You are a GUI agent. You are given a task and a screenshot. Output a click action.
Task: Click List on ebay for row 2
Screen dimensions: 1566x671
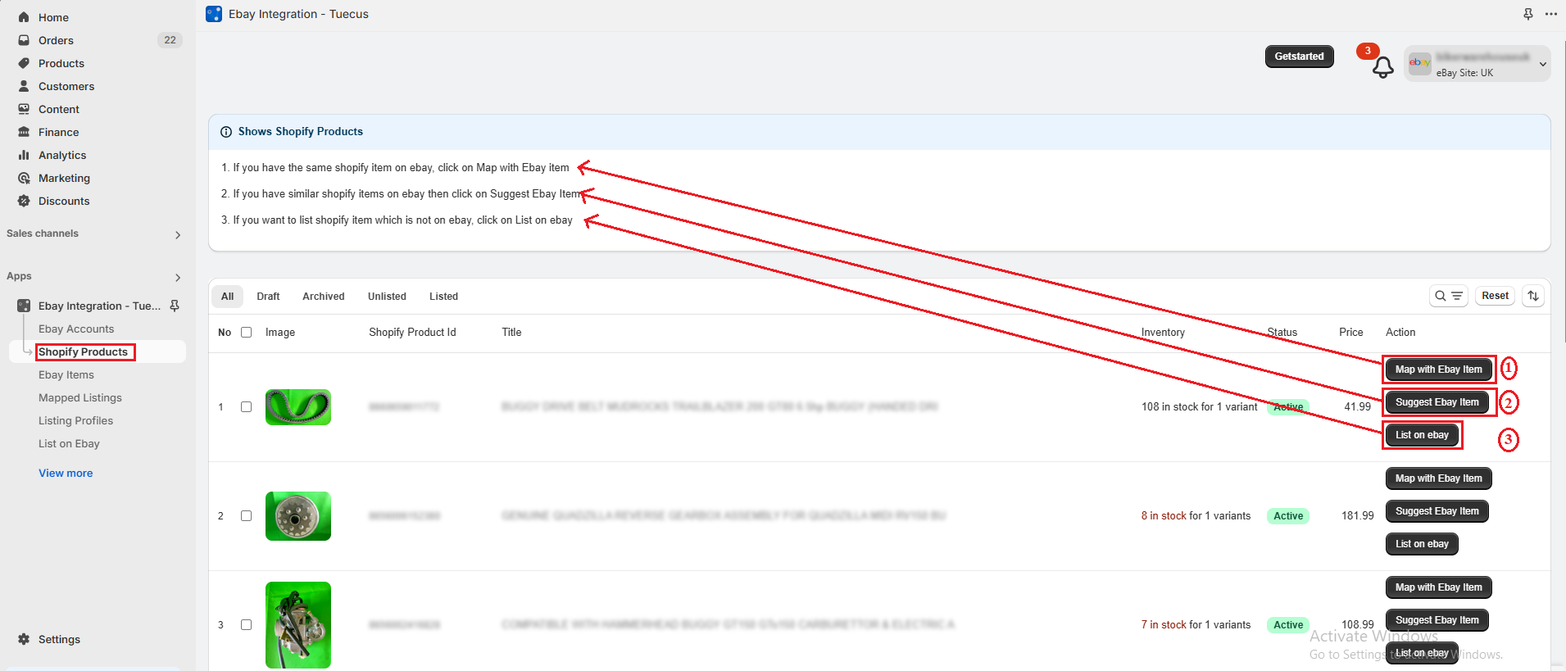pos(1422,544)
